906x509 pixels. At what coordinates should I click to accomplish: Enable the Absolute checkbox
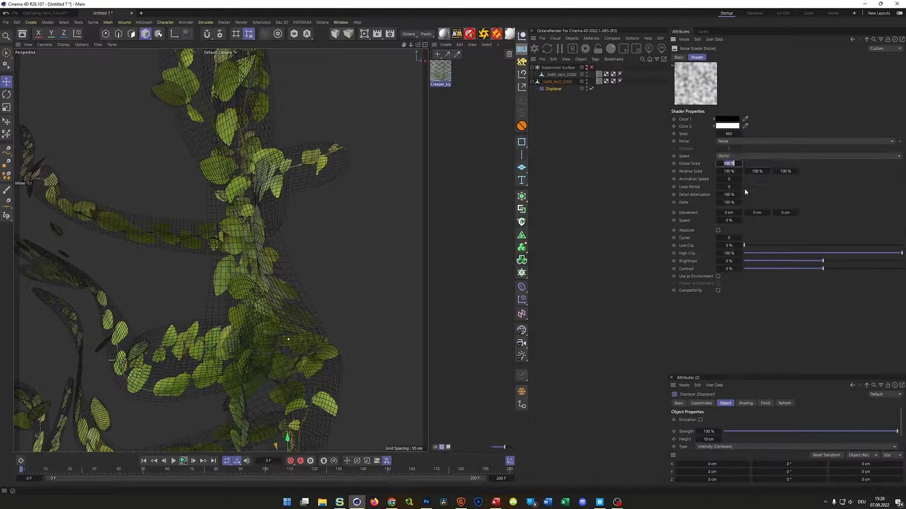tap(718, 230)
